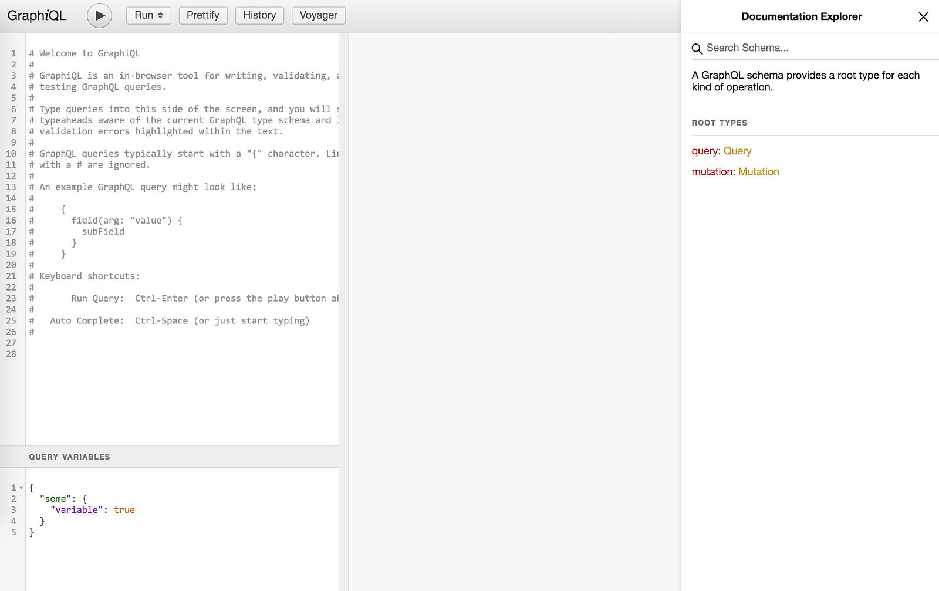Click the '# Keyboard shortcuts:' comment line
Image resolution: width=939 pixels, height=591 pixels.
pos(85,276)
